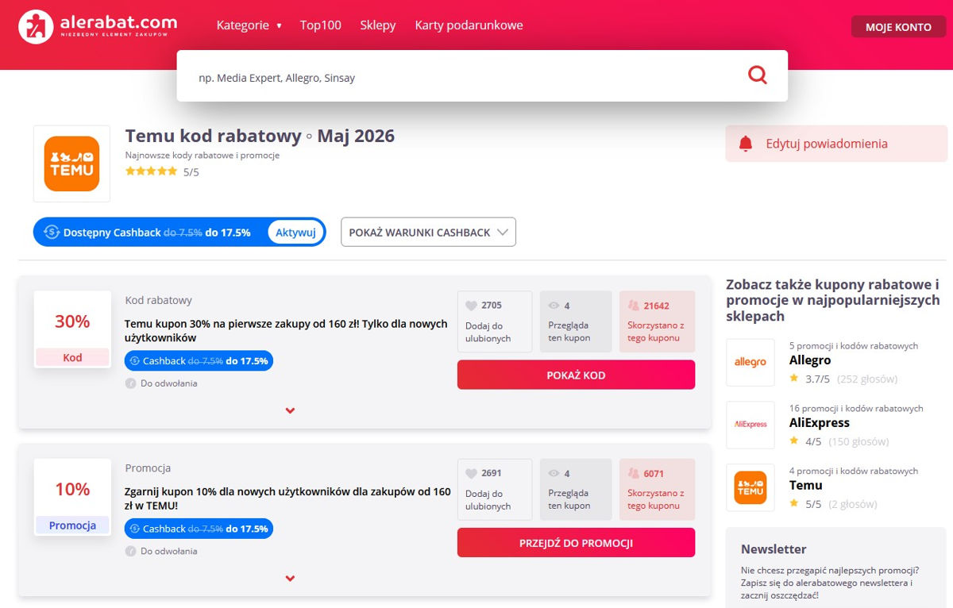Click the Newsletter heading
The height and width of the screenshot is (608, 953).
pyautogui.click(x=773, y=549)
